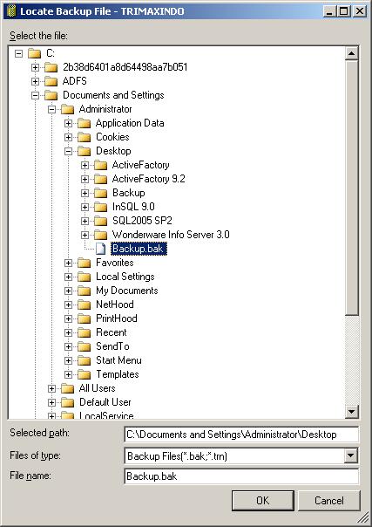Collapse the C: drive node
372x527 pixels.
[x=19, y=53]
